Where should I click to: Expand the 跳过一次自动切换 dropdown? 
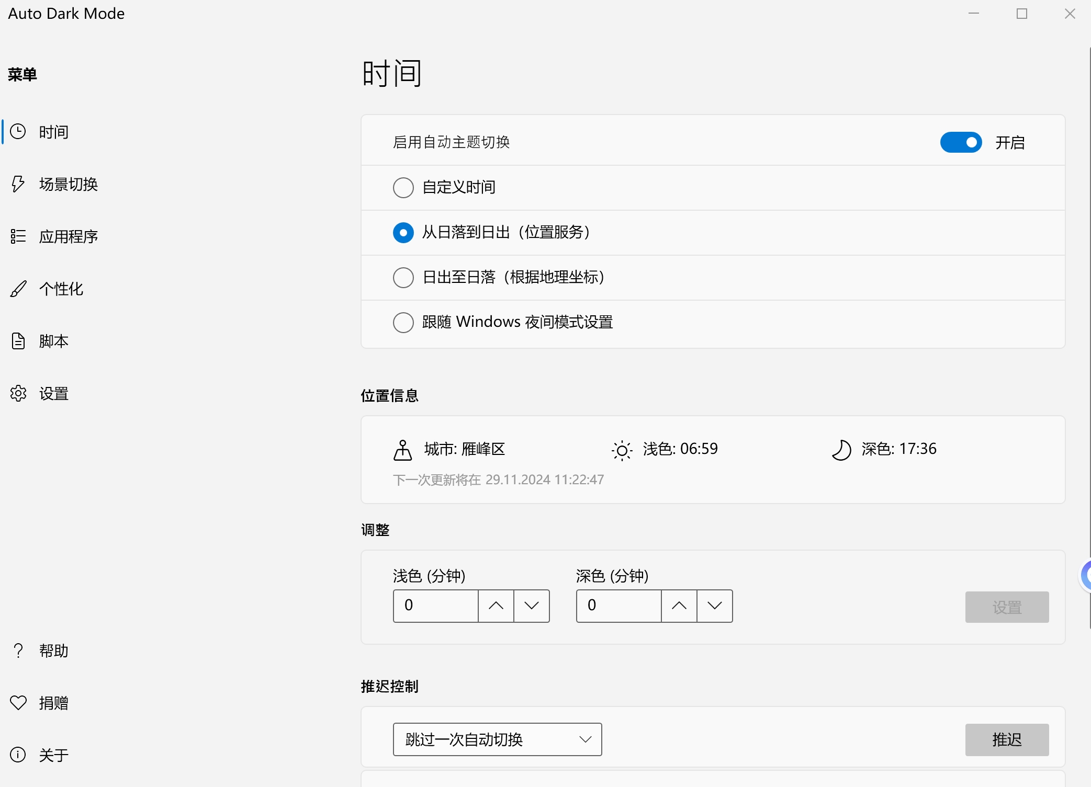tap(497, 739)
